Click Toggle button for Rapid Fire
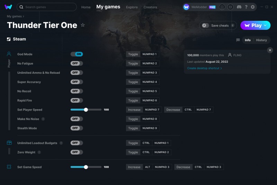This screenshot has width=277, height=185. [133, 100]
